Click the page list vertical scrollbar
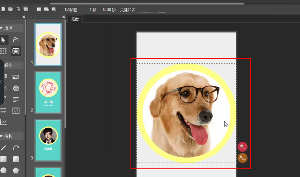The image size is (300, 177). (65, 74)
